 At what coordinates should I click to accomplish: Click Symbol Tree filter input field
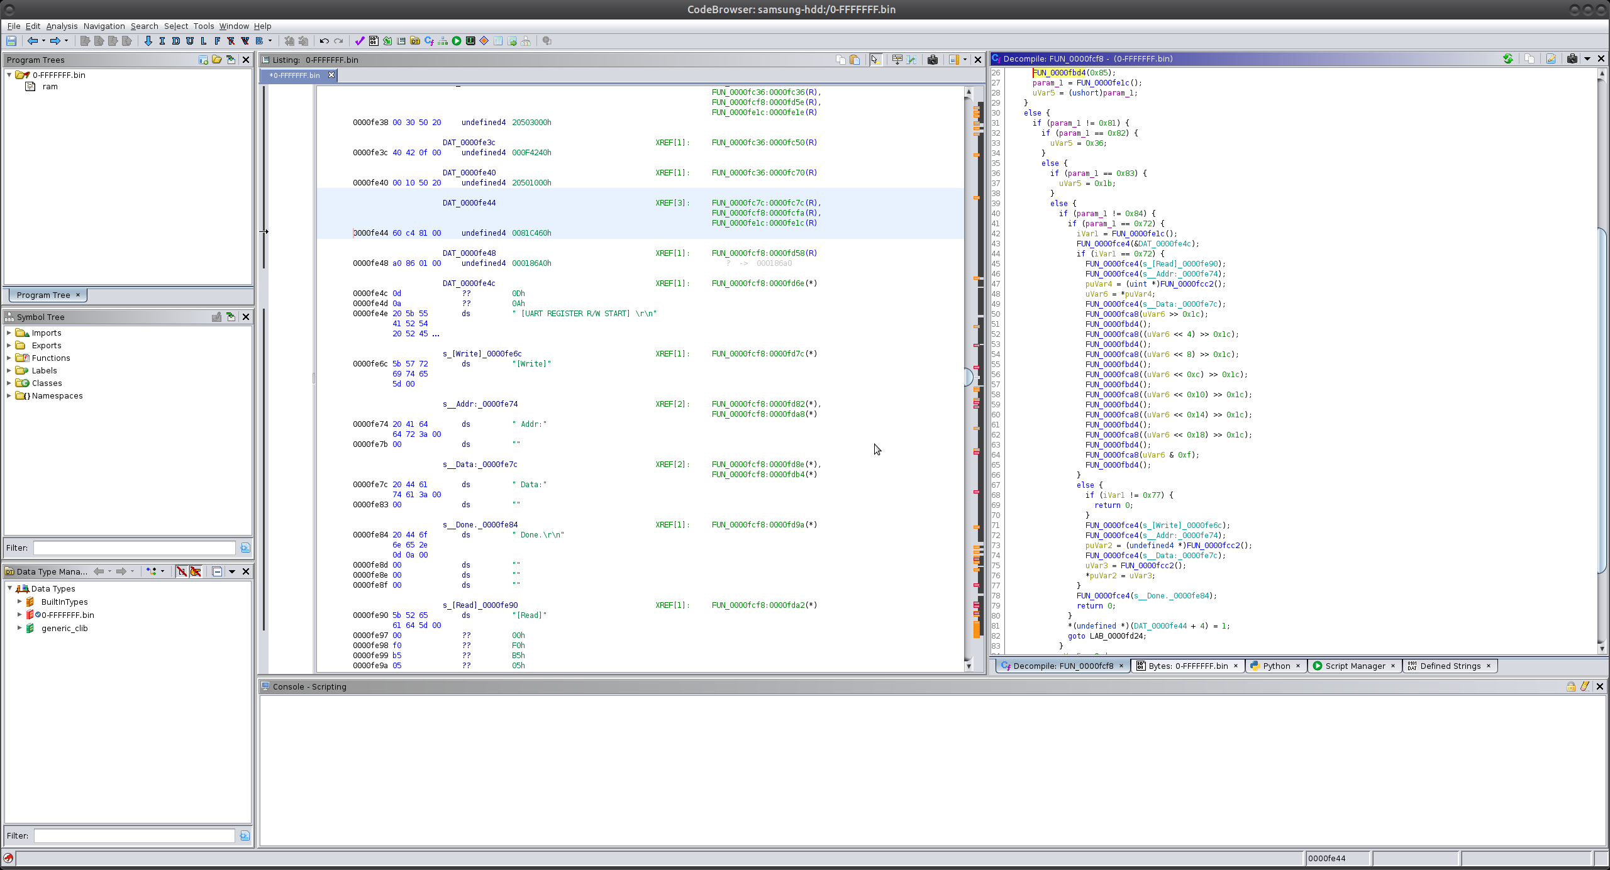(134, 548)
